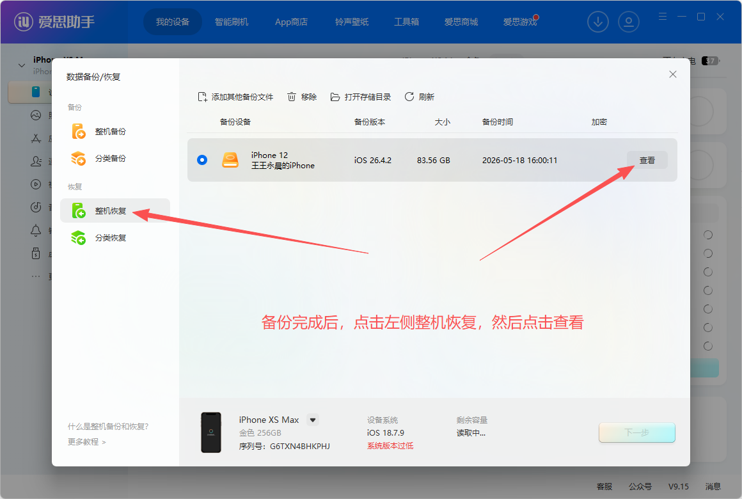Image resolution: width=742 pixels, height=499 pixels.
Task: Collapse the sidebar device chevron
Action: (x=21, y=65)
